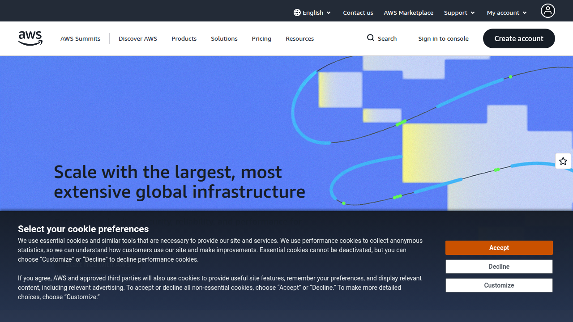Customize cookie preferences
573x322 pixels.
click(x=499, y=285)
